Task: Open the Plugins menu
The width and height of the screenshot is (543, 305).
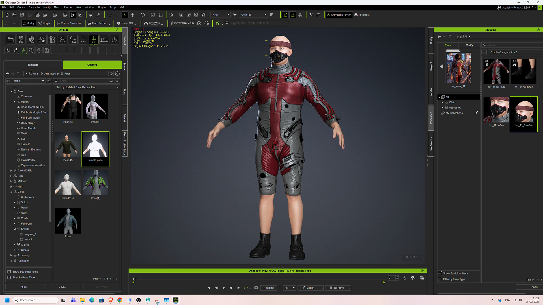Action: [102, 7]
